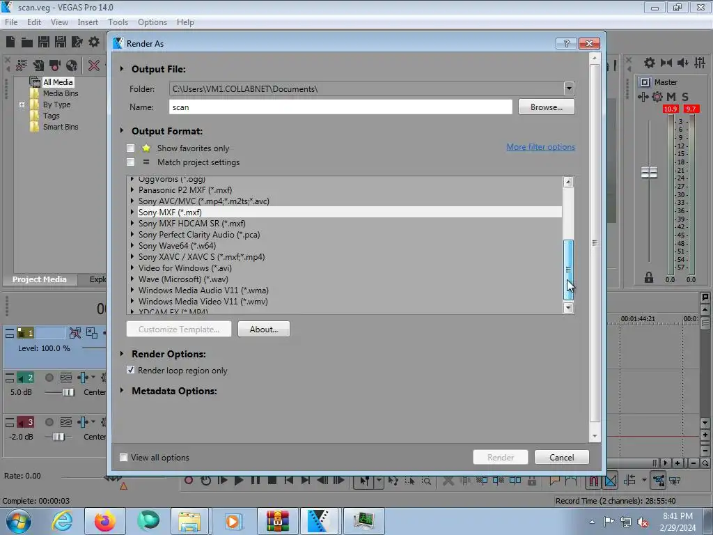The height and width of the screenshot is (535, 713).
Task: Click the About... button
Action: click(264, 329)
